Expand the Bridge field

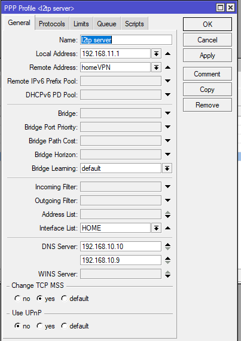coord(167,113)
